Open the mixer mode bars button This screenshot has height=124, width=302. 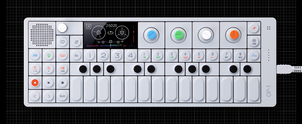click(x=76, y=55)
